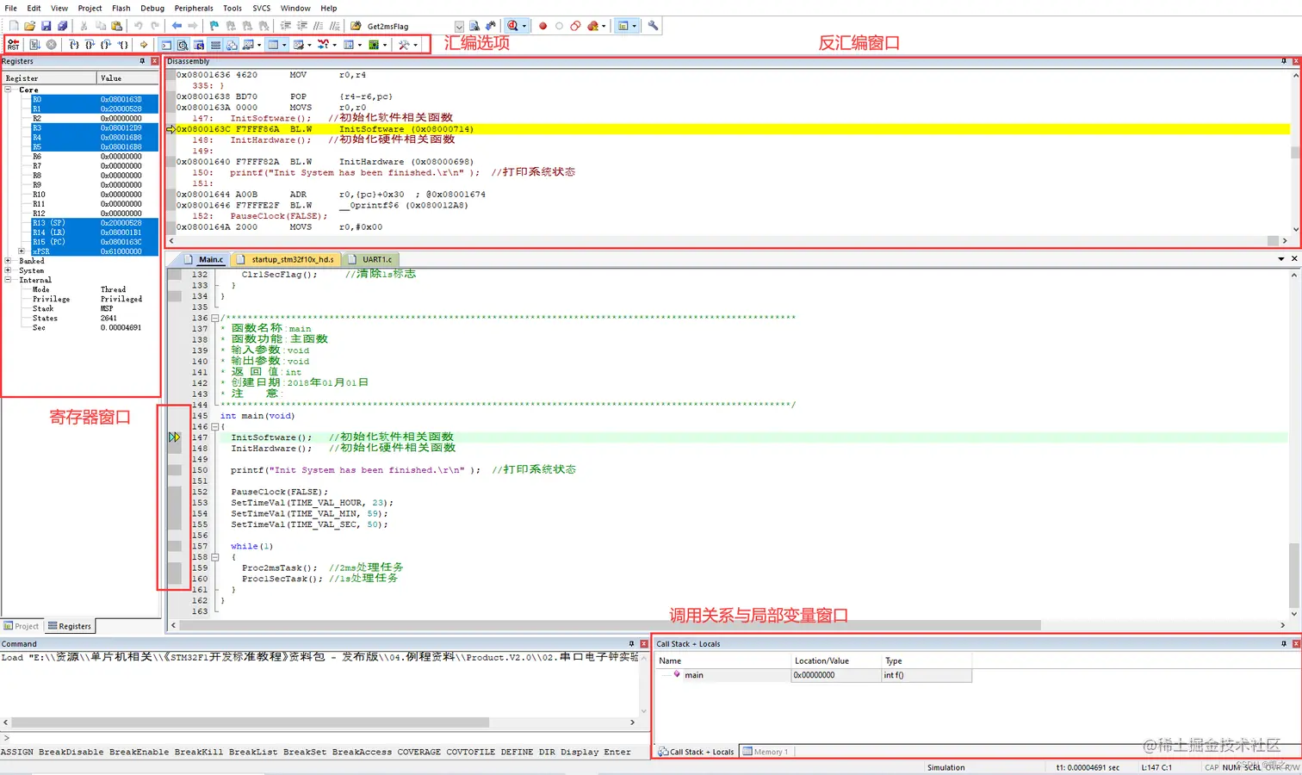Viewport: 1302px width, 775px height.
Task: Expand the System register group
Action: 9,270
